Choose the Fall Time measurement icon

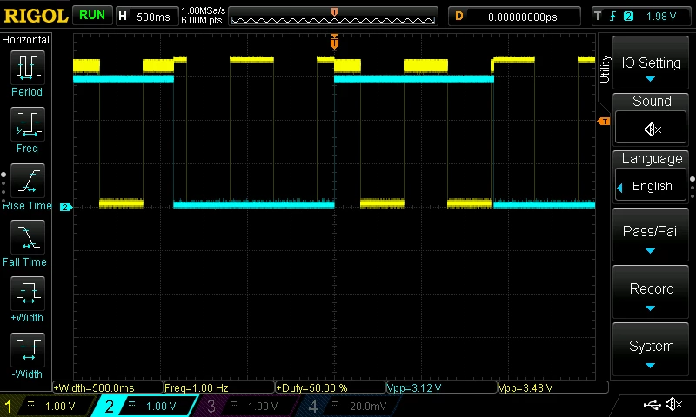click(x=28, y=237)
